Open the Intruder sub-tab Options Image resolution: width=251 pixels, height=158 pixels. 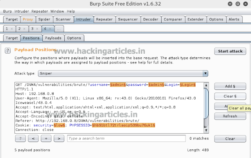click(74, 38)
